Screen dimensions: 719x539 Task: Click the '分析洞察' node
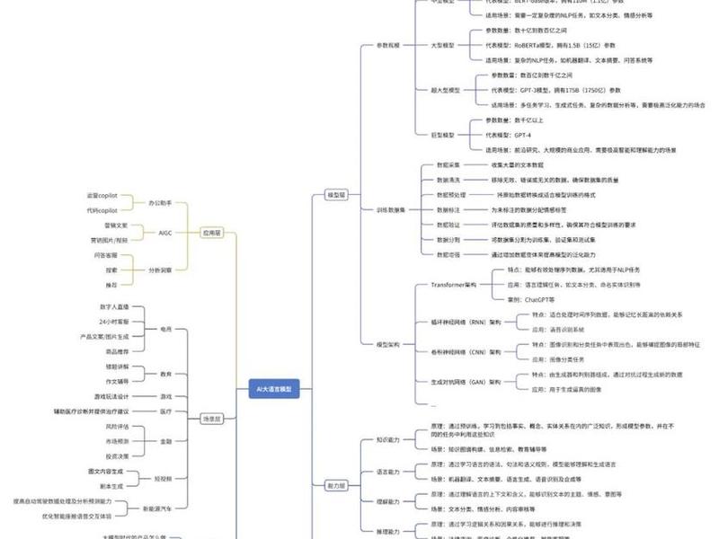160,270
